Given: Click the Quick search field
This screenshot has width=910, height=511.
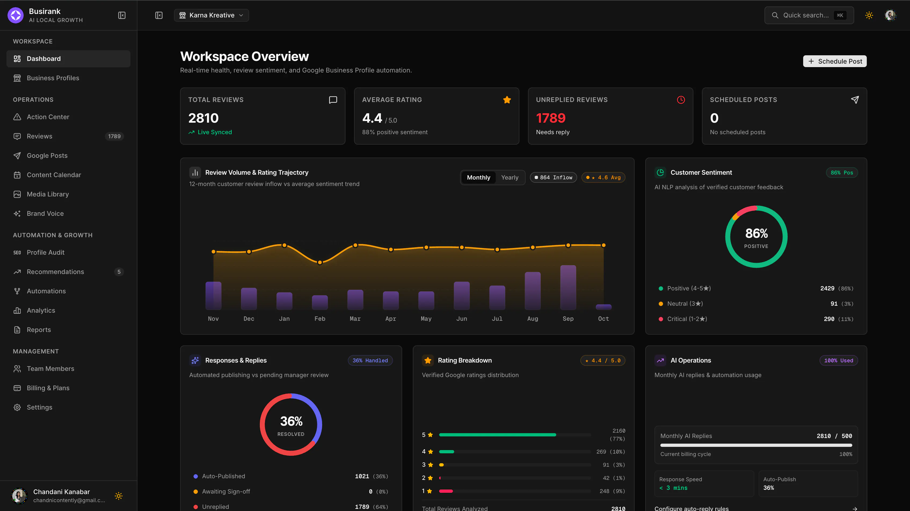Looking at the screenshot, I should tap(809, 15).
